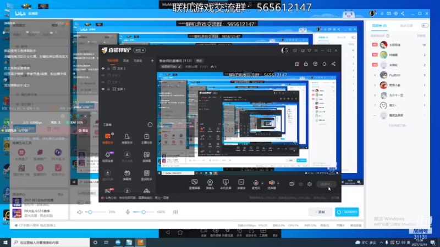
Task: Expand microphone options arrow beside 麦克风
Action: 262,183
